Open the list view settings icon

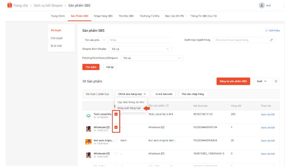pyautogui.click(x=276, y=81)
